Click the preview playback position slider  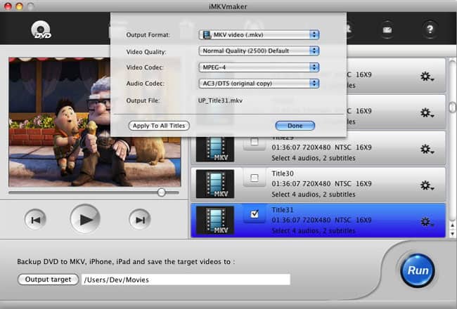[x=161, y=192]
